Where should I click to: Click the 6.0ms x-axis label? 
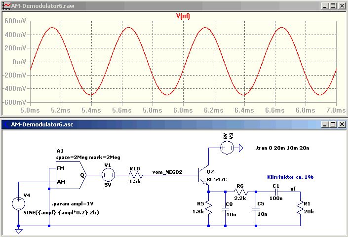click(x=183, y=110)
